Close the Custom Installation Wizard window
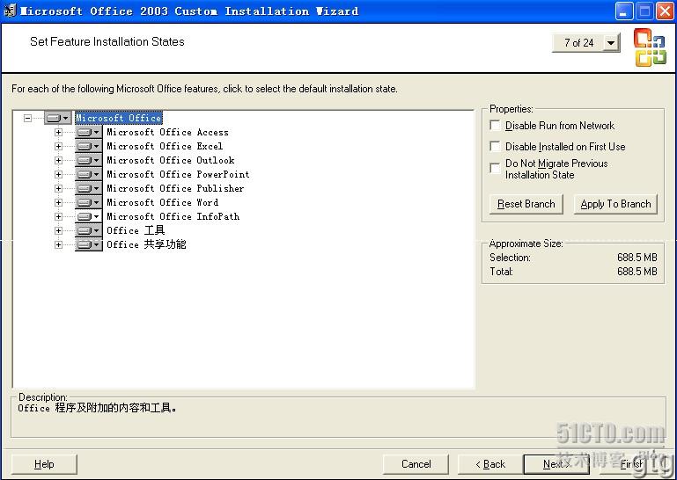677x480 pixels. tap(665, 11)
